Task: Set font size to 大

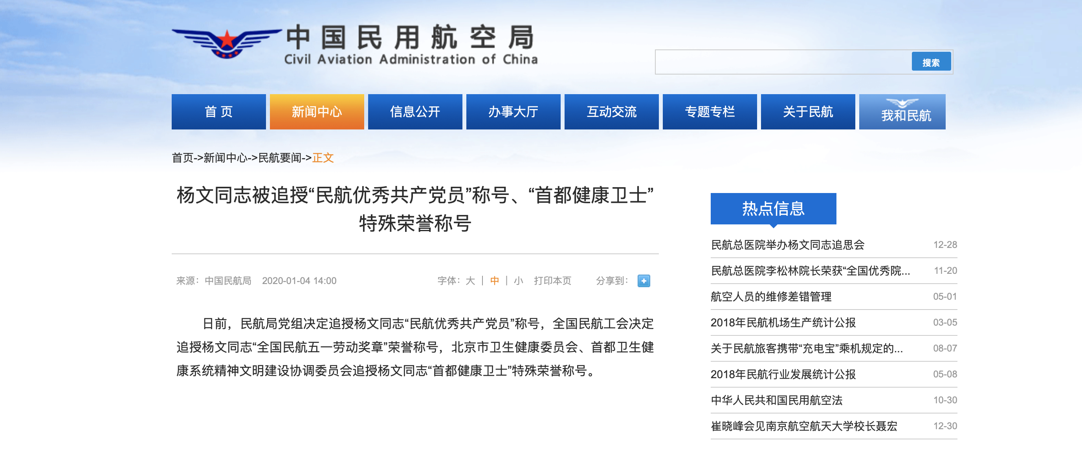Action: (x=470, y=280)
